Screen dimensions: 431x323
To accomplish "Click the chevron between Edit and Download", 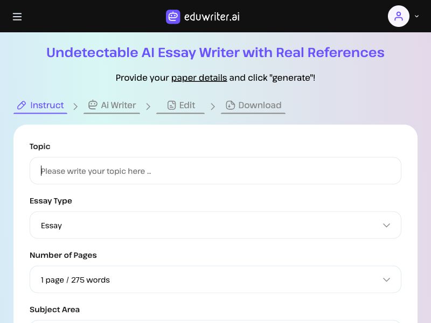I will pyautogui.click(x=213, y=106).
